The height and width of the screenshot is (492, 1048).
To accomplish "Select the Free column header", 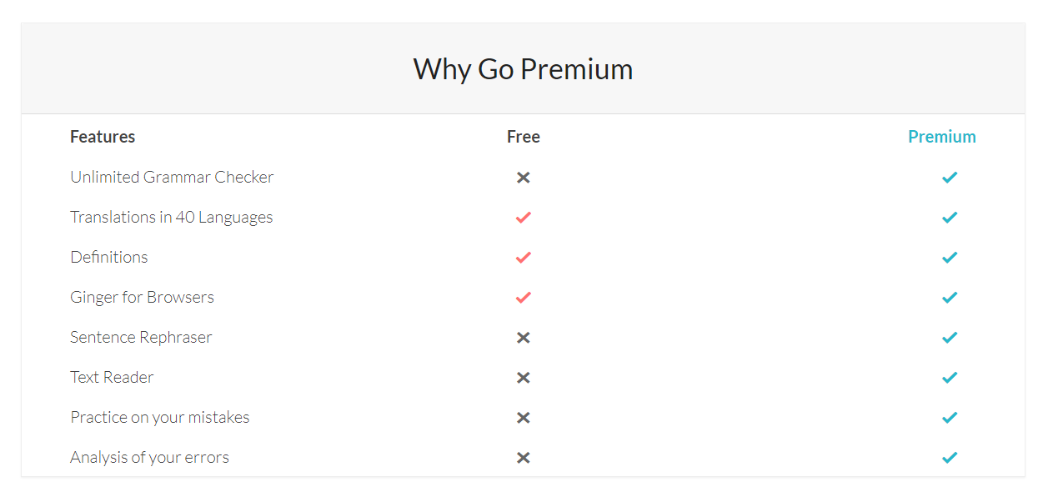I will point(524,137).
